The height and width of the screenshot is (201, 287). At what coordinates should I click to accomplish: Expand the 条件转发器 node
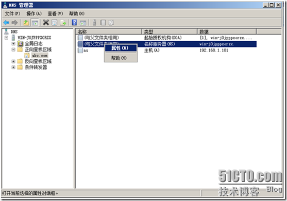point(13,67)
